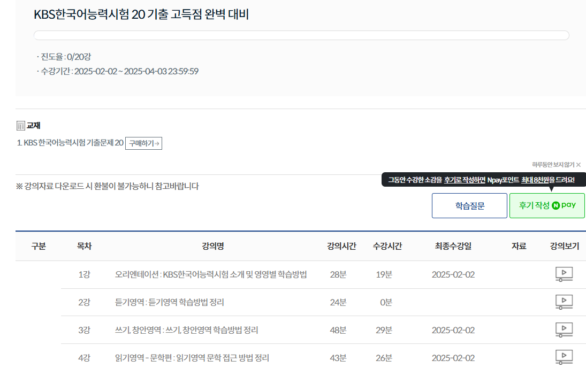The height and width of the screenshot is (368, 586).
Task: Click the 후기 작성 button
Action: click(547, 205)
